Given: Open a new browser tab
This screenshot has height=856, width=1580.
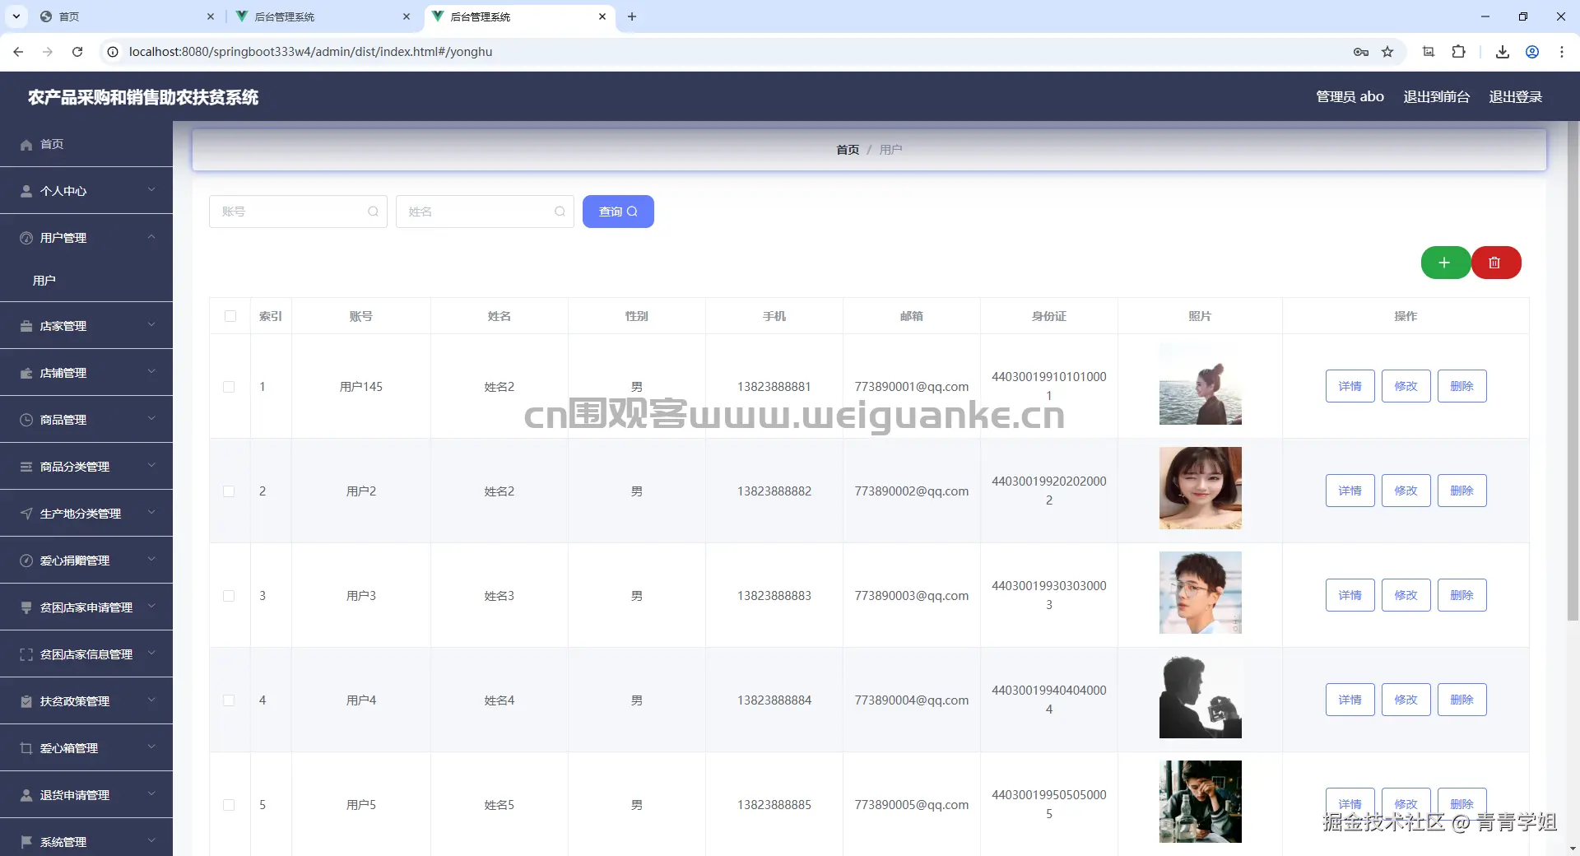Looking at the screenshot, I should point(632,16).
